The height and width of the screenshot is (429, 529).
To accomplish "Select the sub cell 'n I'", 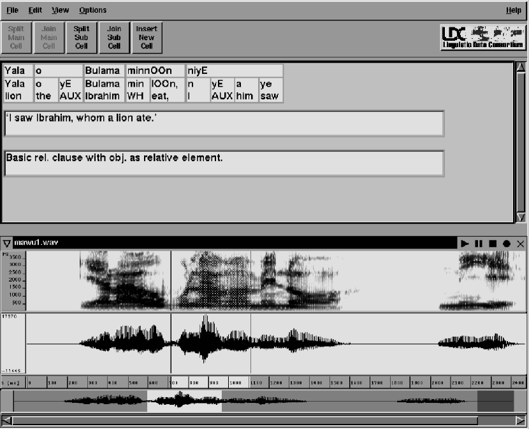I will [198, 90].
